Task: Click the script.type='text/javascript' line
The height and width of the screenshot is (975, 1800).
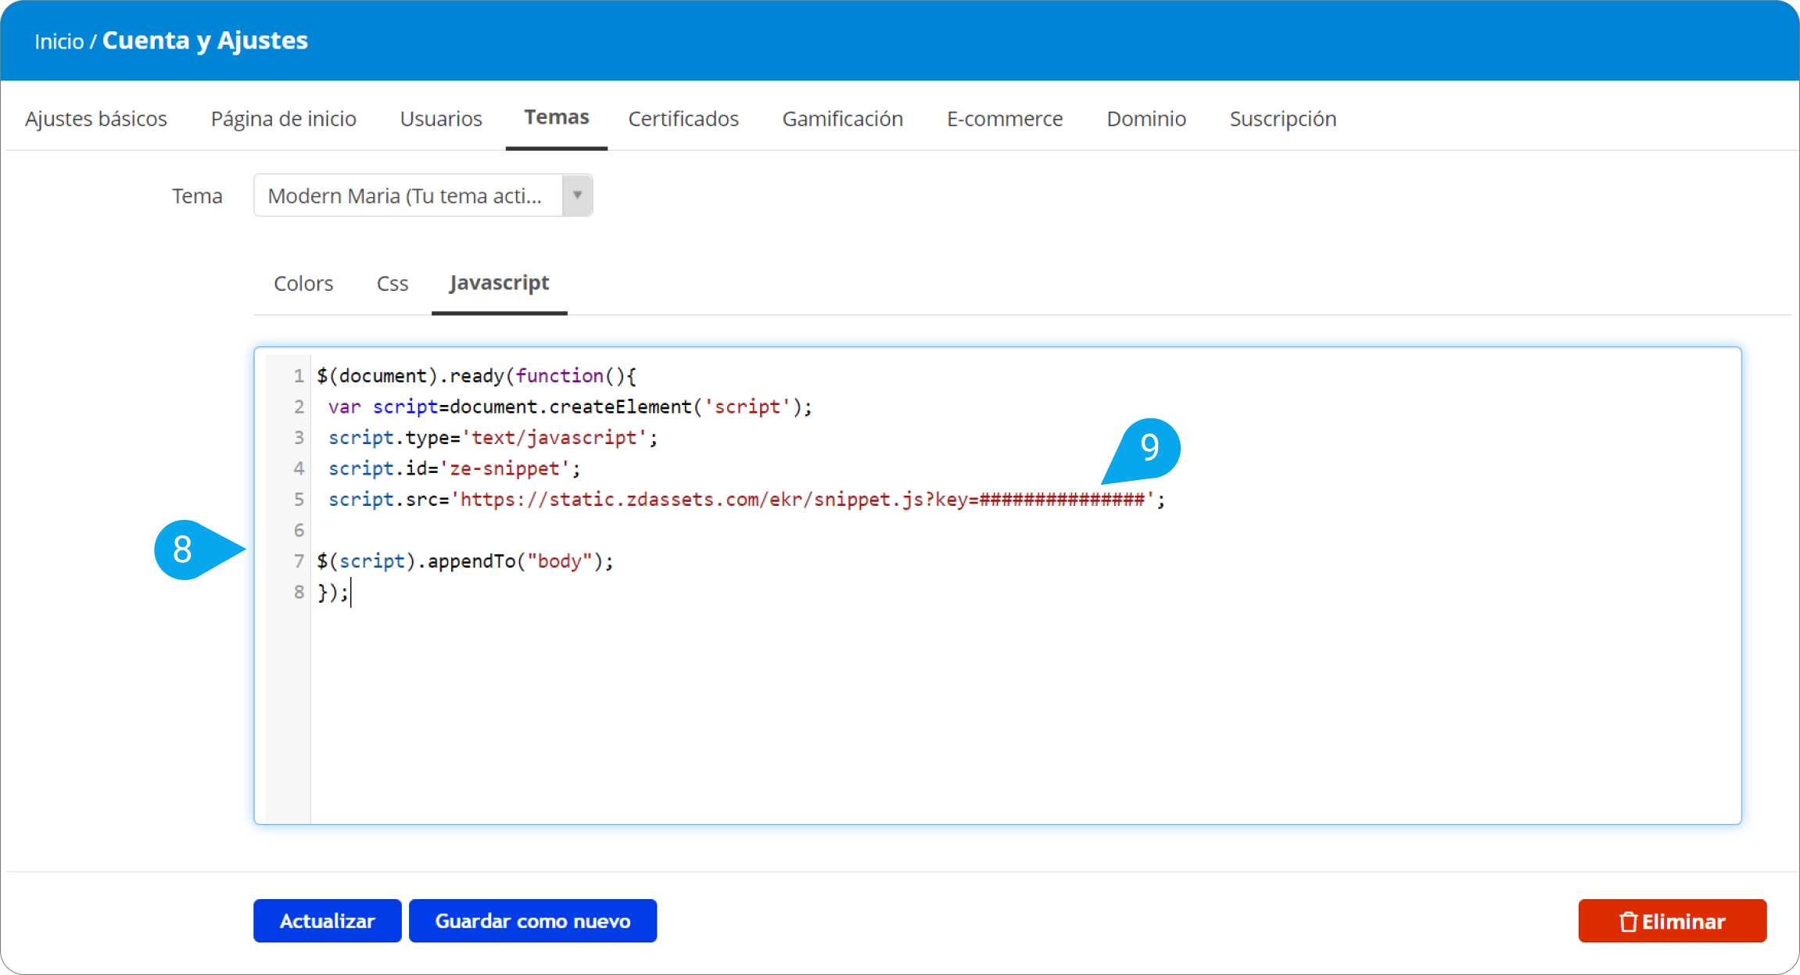Action: point(493,438)
